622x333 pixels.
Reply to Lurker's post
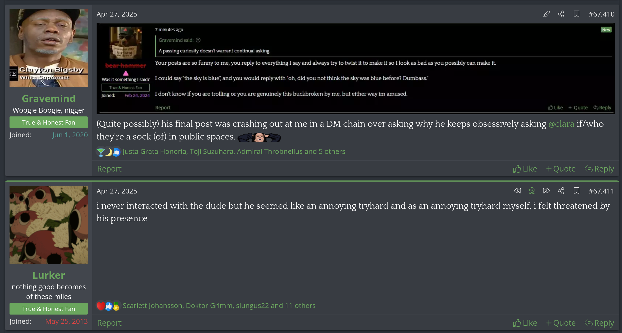pos(599,323)
